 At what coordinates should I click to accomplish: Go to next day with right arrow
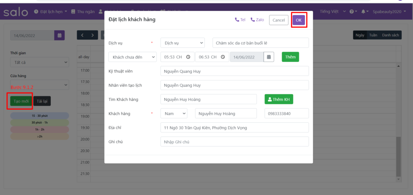tap(92, 35)
